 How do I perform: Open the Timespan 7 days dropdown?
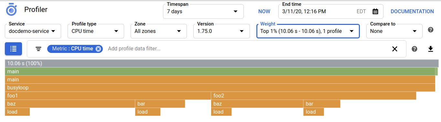203,12
